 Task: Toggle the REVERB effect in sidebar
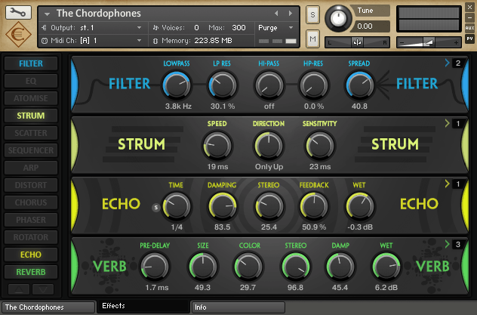[x=31, y=272]
